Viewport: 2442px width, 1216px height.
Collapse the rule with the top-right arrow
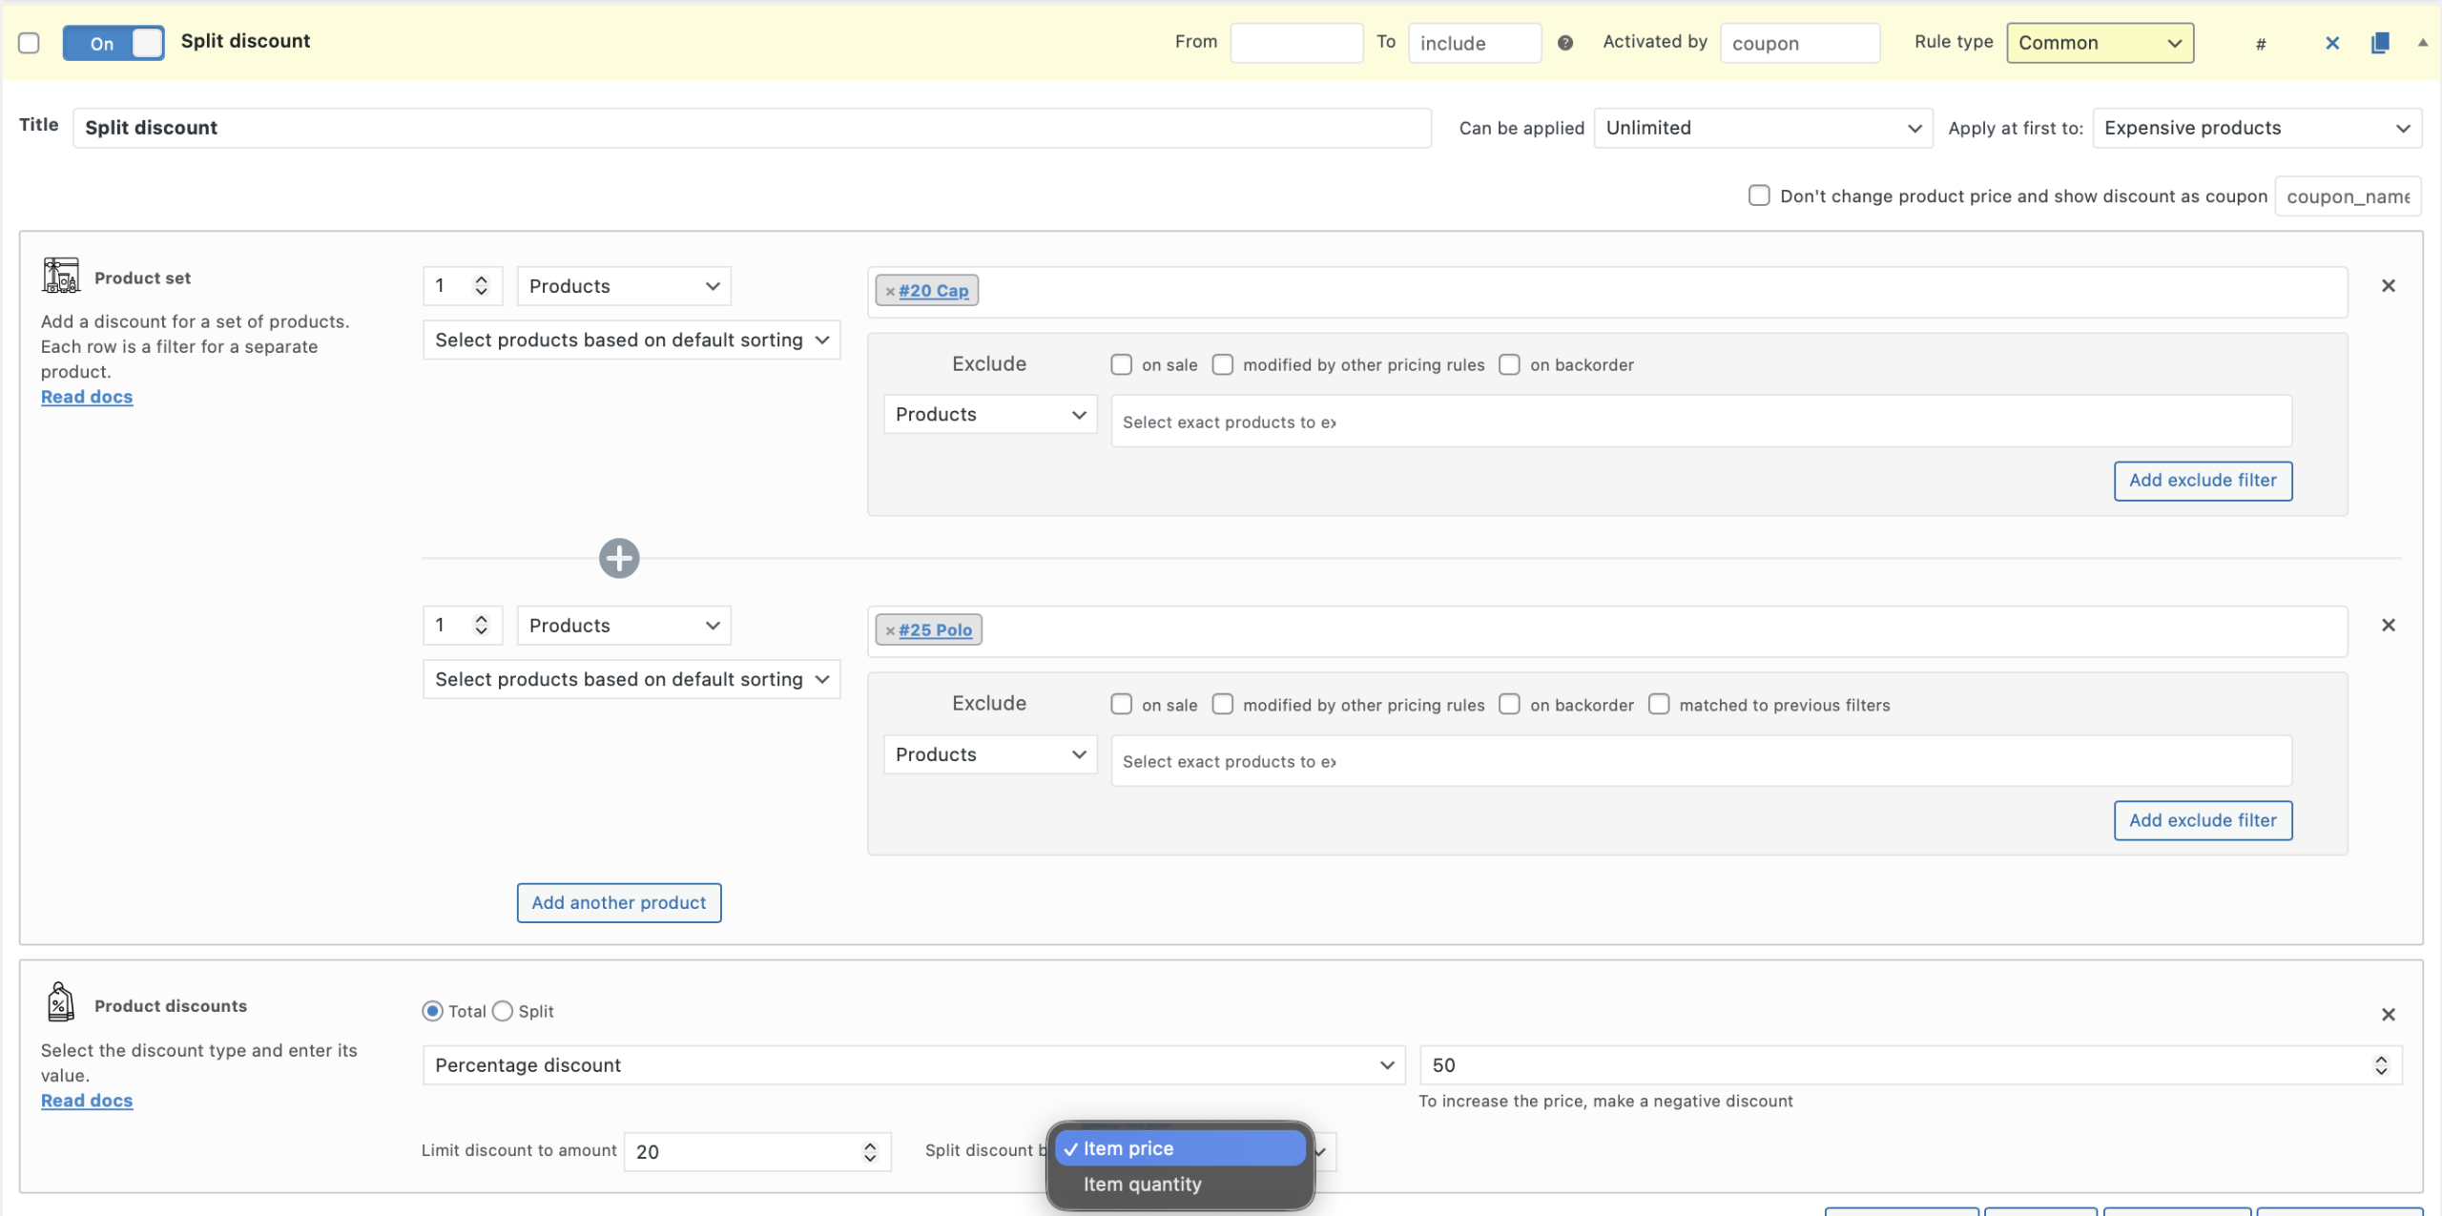[2422, 42]
